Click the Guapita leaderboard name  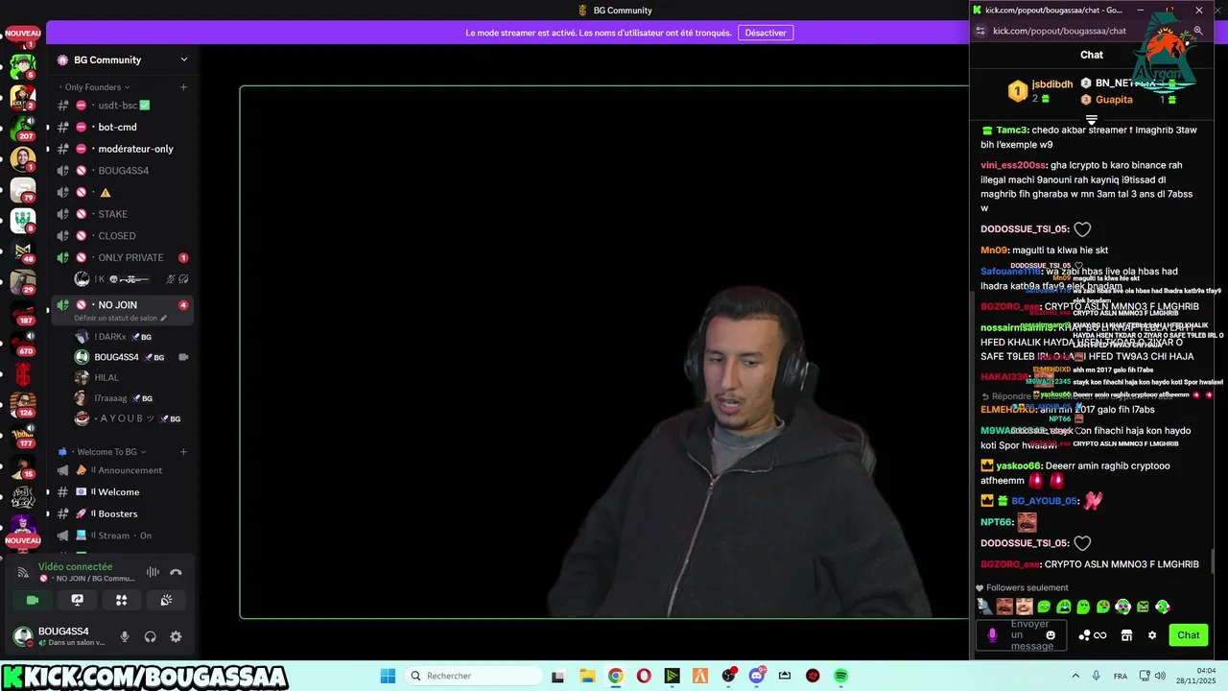click(x=1114, y=100)
